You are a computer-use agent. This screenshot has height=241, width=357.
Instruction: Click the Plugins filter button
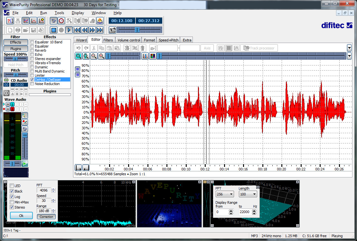point(16,49)
